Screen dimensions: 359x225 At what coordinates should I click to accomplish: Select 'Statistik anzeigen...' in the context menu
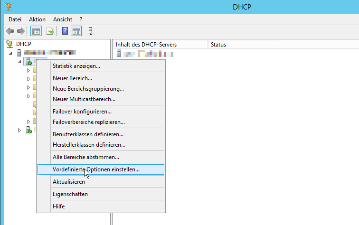[76, 66]
